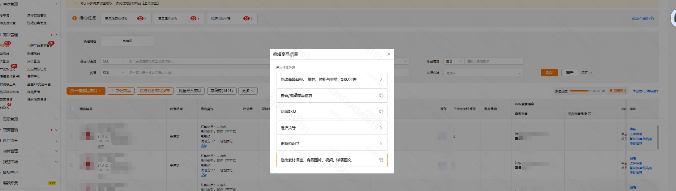
Task: Open 草稿箱(1643) drafts
Action: click(221, 91)
